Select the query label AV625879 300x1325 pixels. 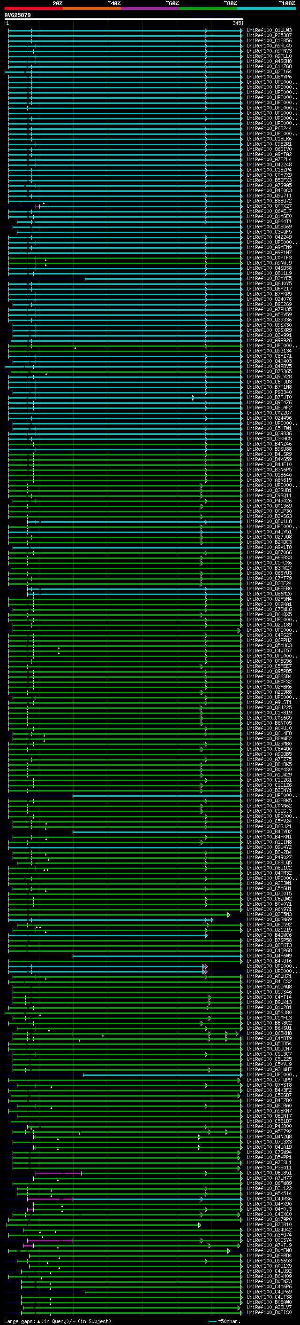(17, 15)
